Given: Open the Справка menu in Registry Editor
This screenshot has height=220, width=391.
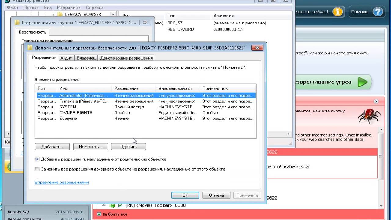Looking at the screenshot, I should (x=94, y=7).
